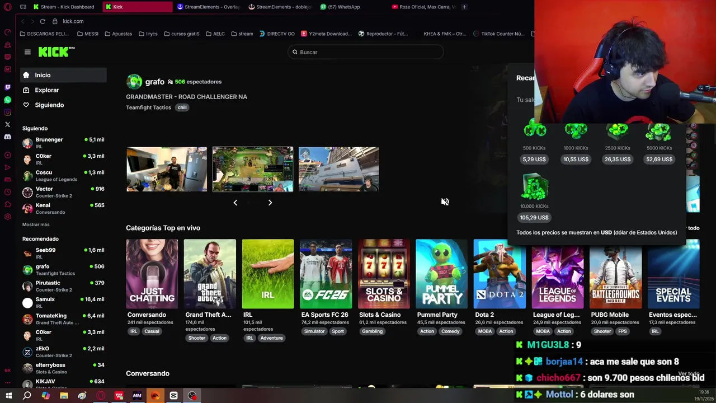Open MESSI bookmarks folder
The height and width of the screenshot is (403, 716).
(88, 34)
